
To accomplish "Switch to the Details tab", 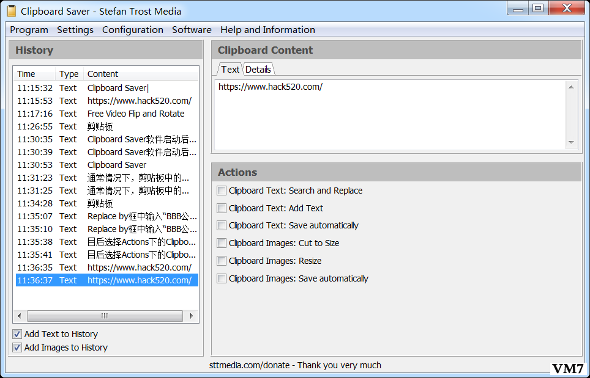I will (258, 70).
